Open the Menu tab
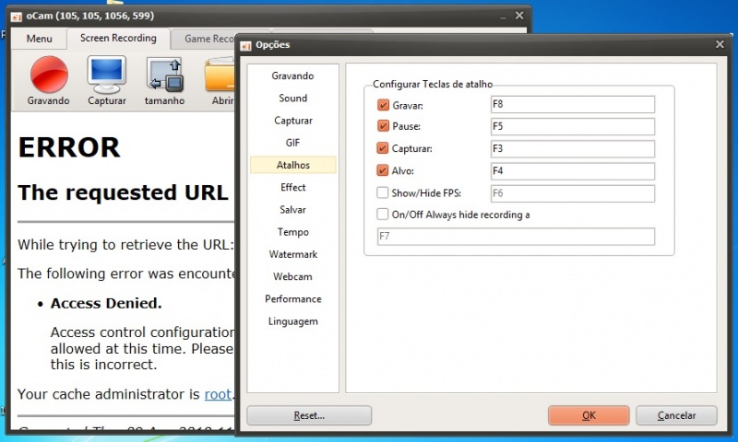Viewport: 738px width, 442px height. pyautogui.click(x=40, y=39)
